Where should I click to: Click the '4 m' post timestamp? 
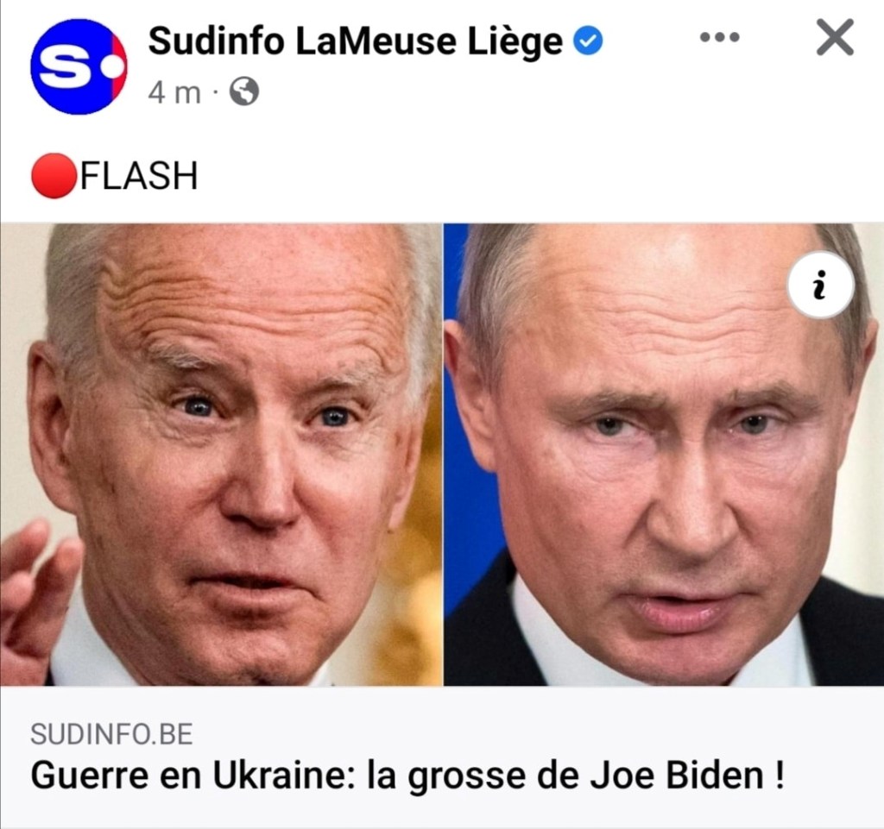click(x=174, y=92)
